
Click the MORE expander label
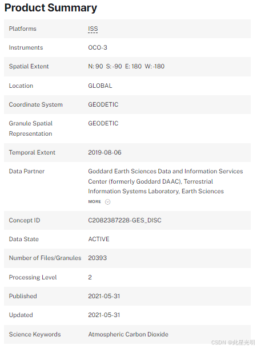[94, 202]
